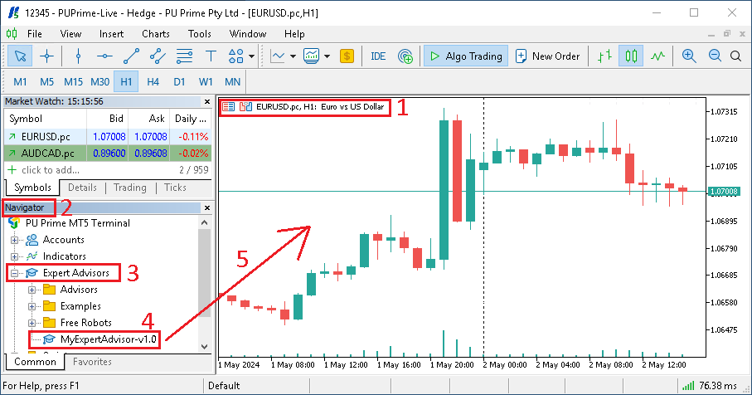This screenshot has height=395, width=752.
Task: Click the dollar sign toolbar icon
Action: (x=347, y=56)
